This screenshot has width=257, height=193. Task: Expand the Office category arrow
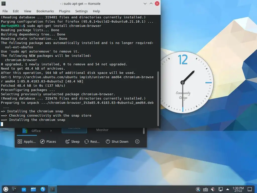(51, 131)
